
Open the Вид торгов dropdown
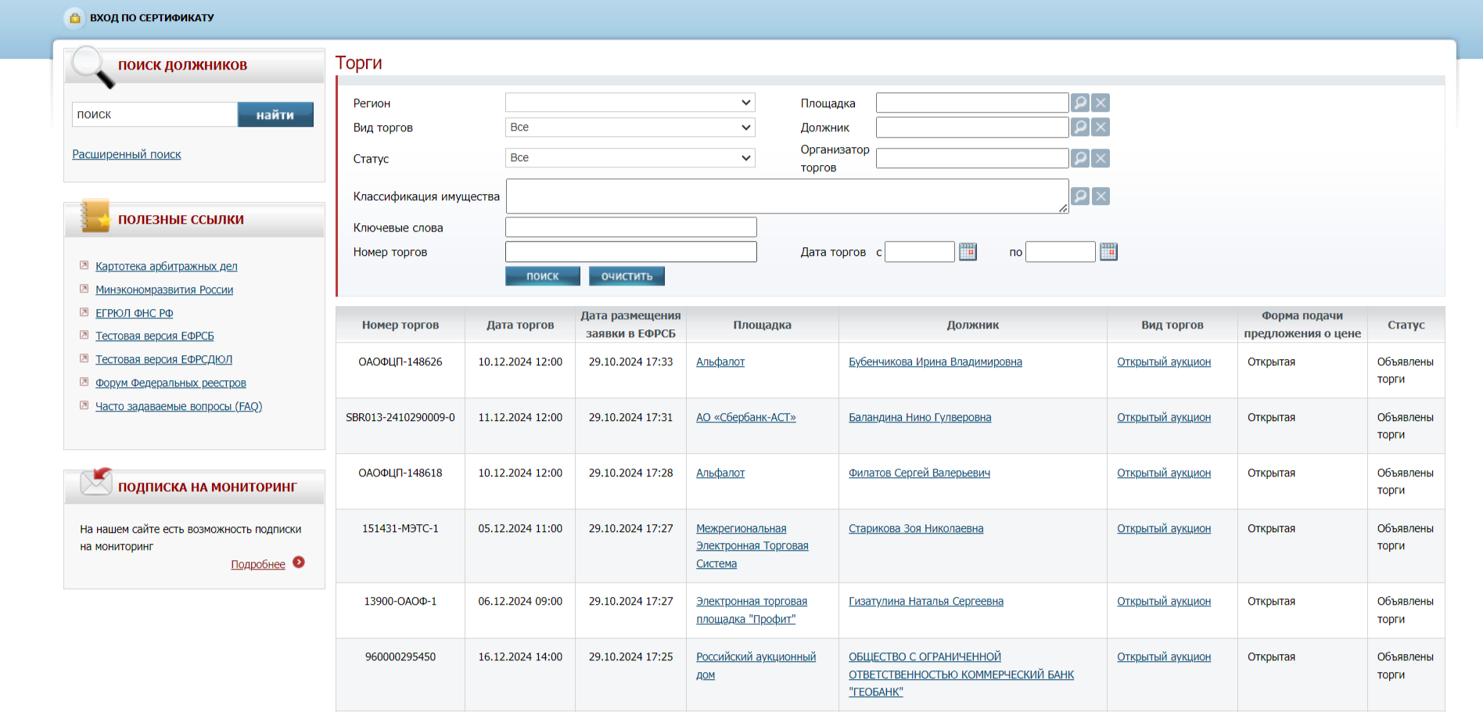(x=630, y=128)
